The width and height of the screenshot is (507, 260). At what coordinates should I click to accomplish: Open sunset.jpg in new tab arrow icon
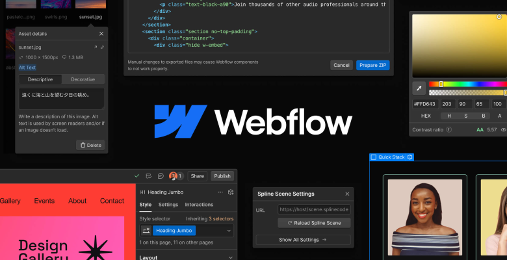[96, 47]
